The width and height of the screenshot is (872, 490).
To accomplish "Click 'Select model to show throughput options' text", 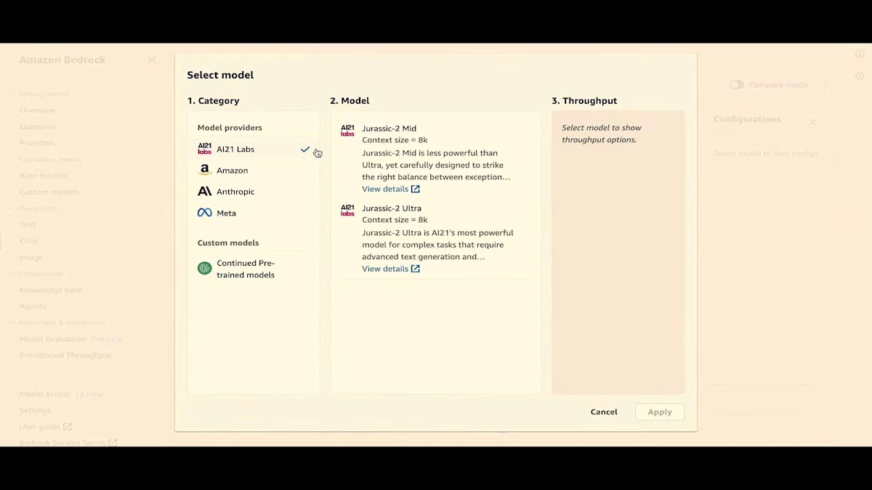I will [x=602, y=134].
